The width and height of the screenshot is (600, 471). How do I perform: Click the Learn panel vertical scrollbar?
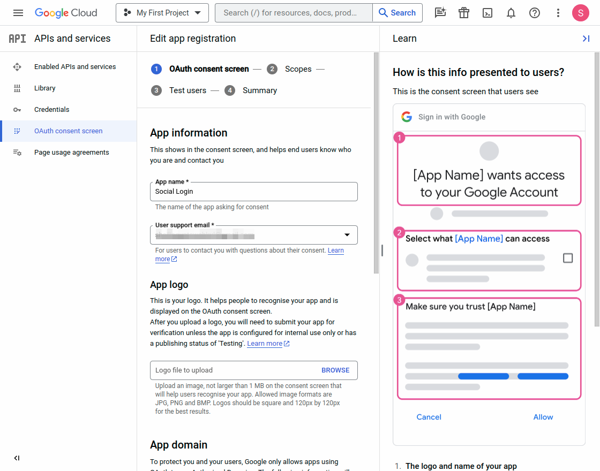(597, 189)
